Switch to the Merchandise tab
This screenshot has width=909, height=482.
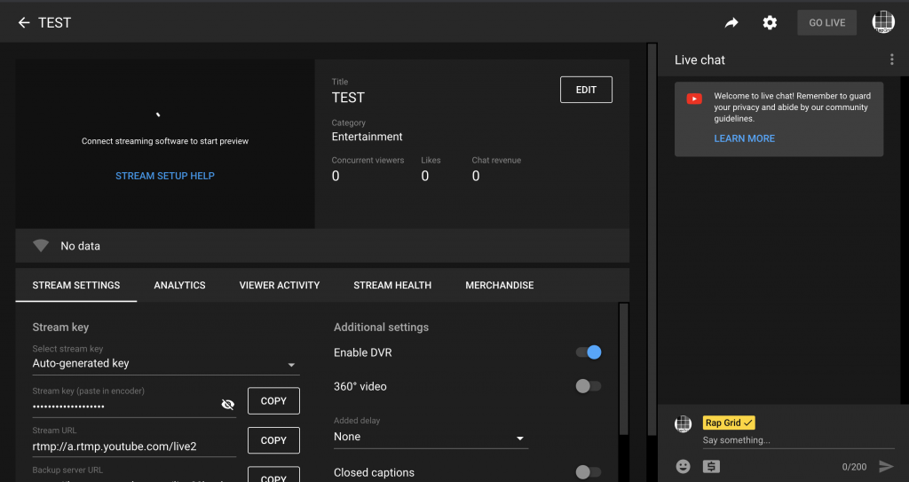pyautogui.click(x=500, y=285)
